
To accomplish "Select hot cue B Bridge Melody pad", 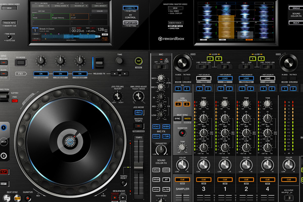I will coord(60,17).
